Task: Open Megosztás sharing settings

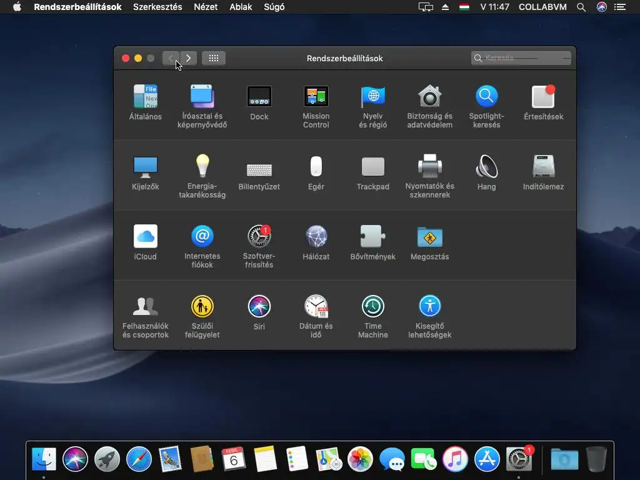Action: (429, 242)
